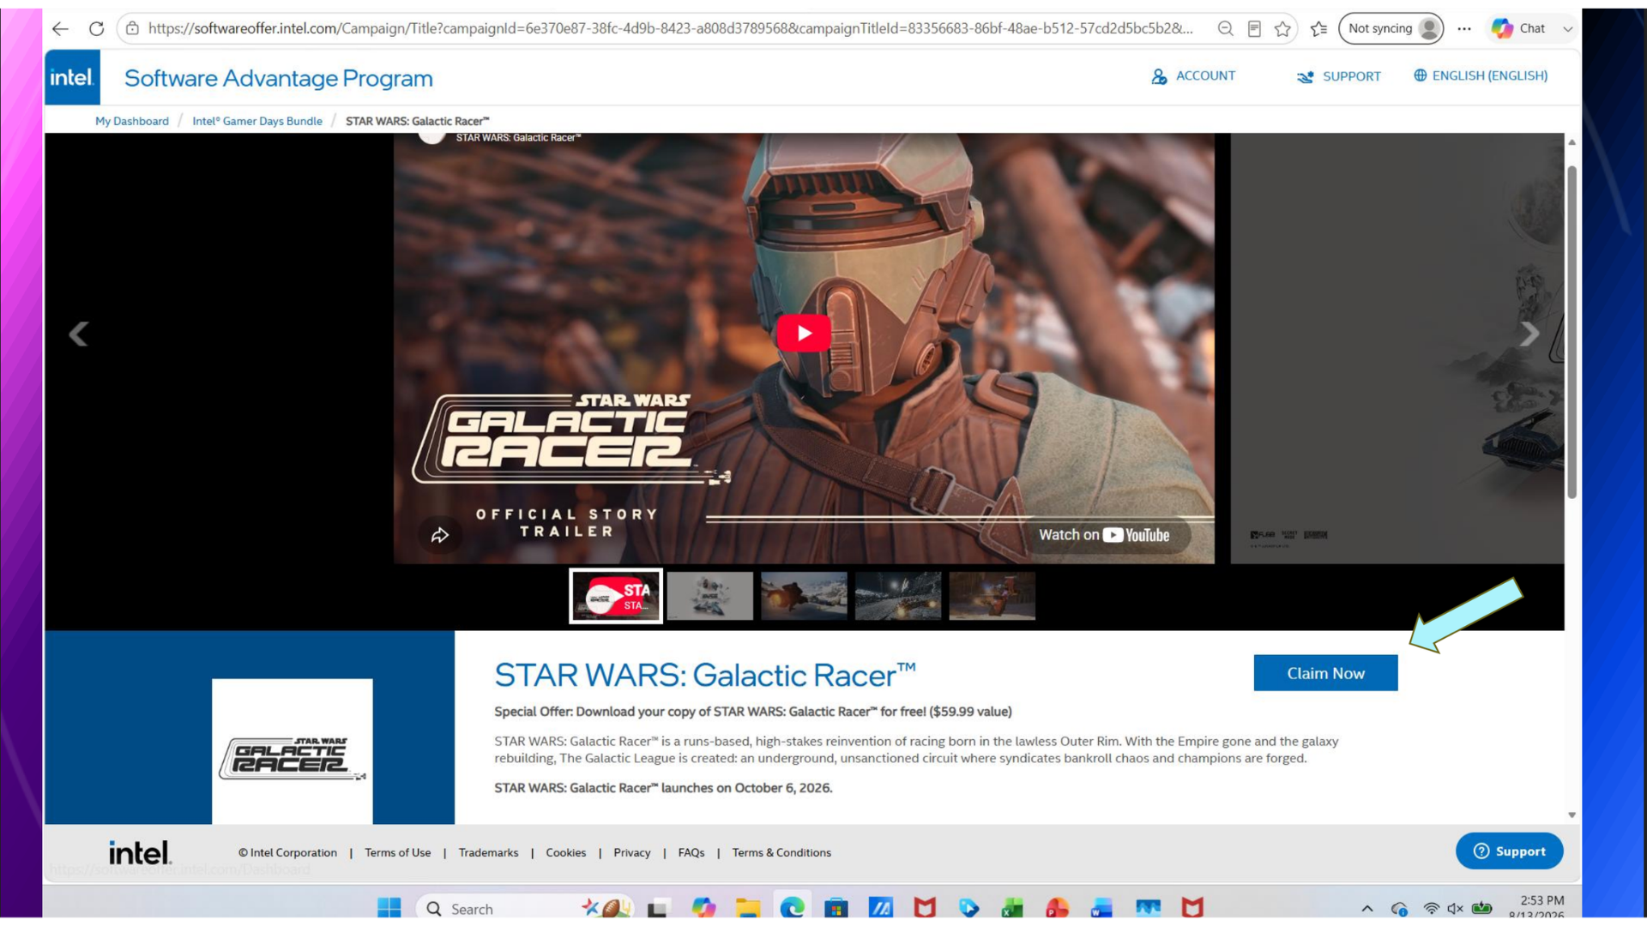Select the third carousel thumbnail
The image size is (1647, 926).
click(804, 596)
